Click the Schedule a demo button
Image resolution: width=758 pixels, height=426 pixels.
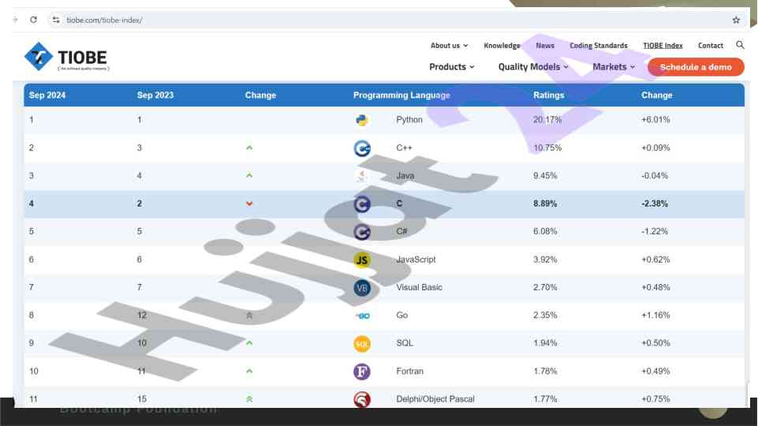tap(696, 67)
